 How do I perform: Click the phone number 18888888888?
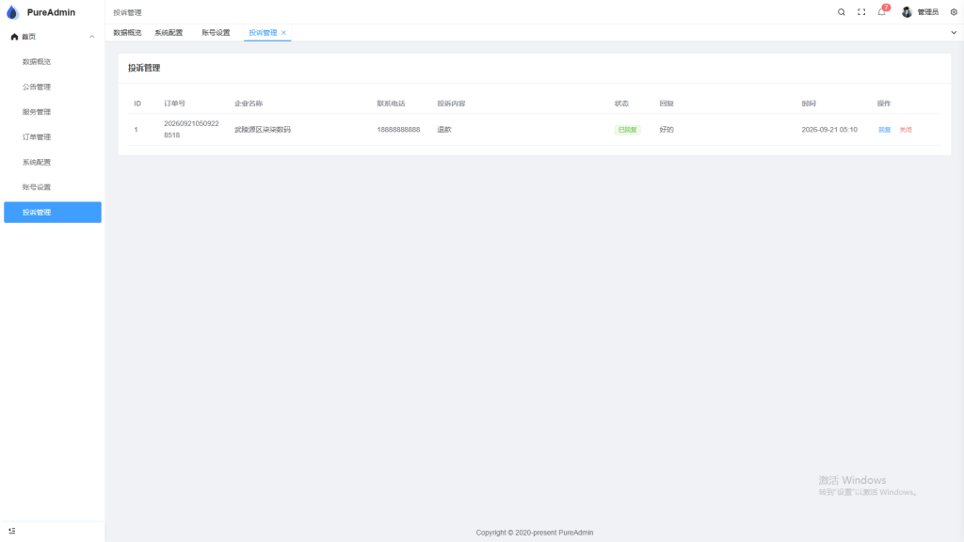pyautogui.click(x=398, y=130)
